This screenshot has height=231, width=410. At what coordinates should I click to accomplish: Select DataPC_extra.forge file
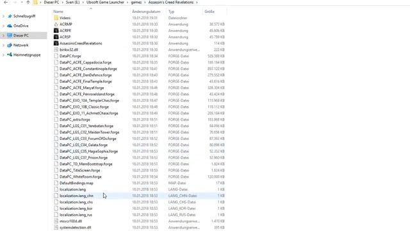[x=75, y=119]
